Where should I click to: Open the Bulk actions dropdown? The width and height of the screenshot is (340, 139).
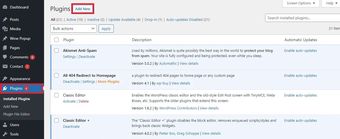[x=74, y=29]
